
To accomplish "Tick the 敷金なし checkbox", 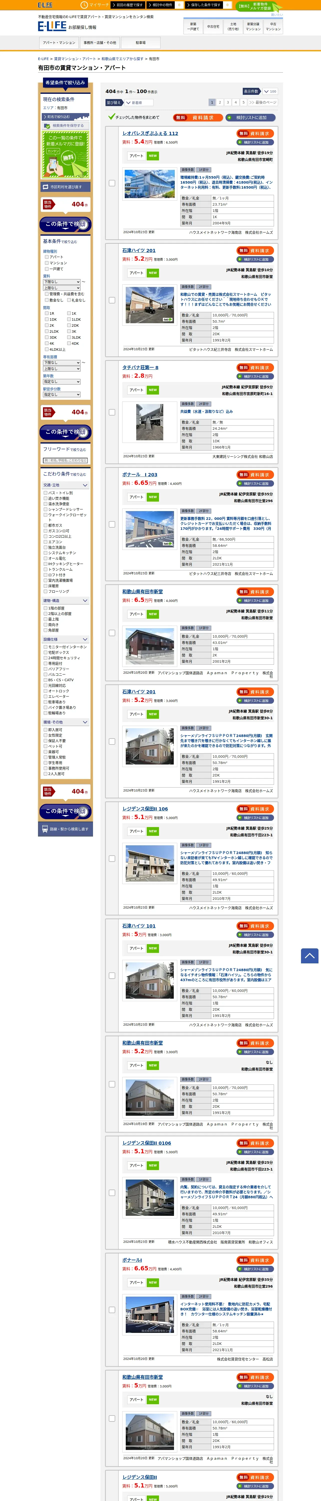I will (46, 300).
